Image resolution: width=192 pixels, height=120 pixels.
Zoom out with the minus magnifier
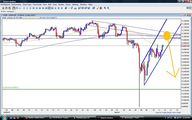coord(108,8)
